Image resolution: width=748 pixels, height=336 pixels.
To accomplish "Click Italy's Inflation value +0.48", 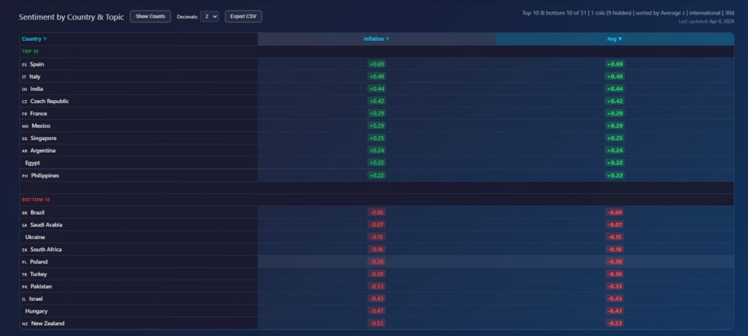I will tap(376, 77).
